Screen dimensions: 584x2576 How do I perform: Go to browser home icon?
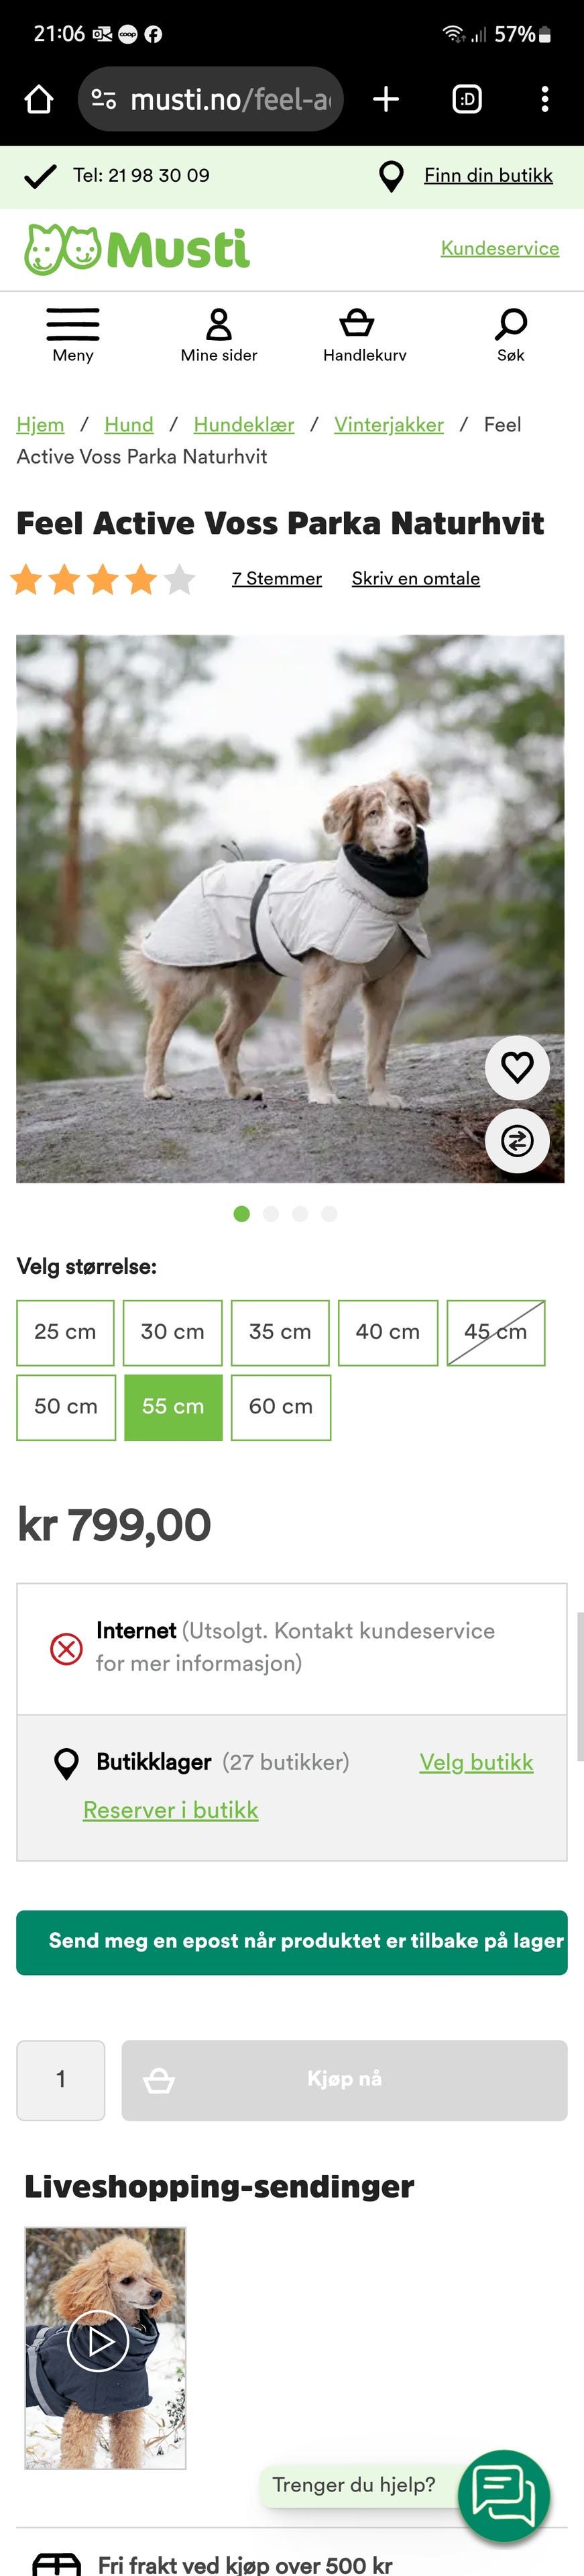[x=39, y=99]
